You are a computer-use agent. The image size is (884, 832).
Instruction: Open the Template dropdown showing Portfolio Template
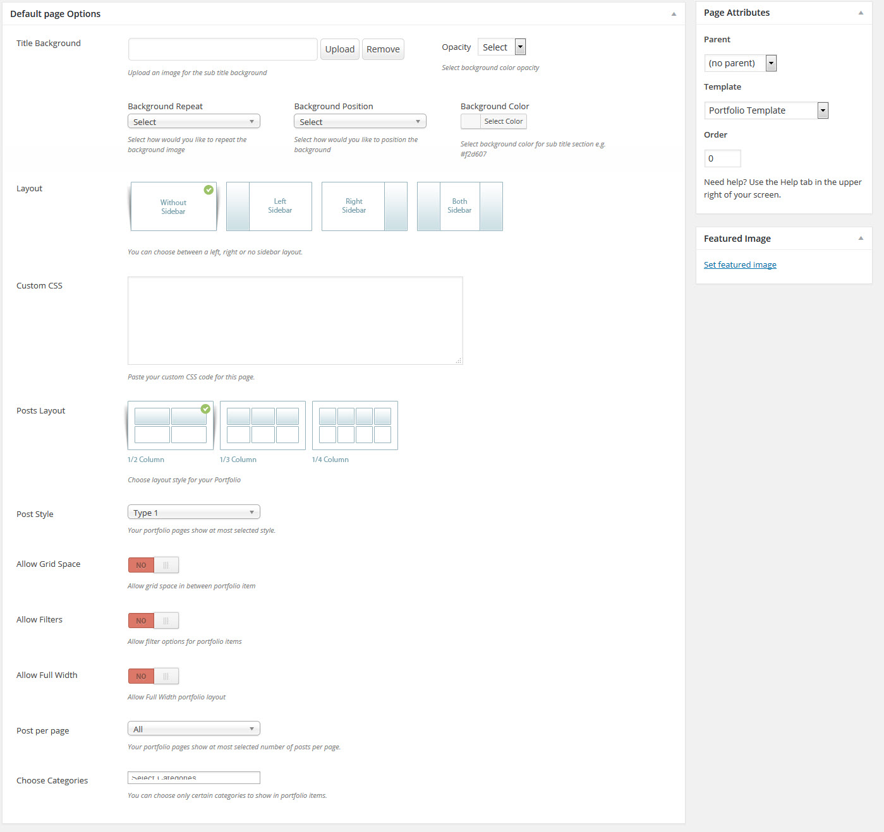pyautogui.click(x=766, y=110)
